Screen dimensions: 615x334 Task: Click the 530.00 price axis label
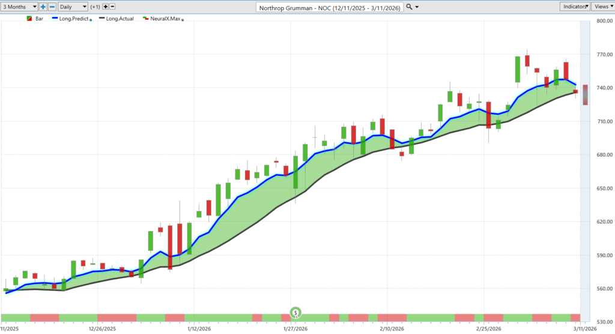(604, 322)
